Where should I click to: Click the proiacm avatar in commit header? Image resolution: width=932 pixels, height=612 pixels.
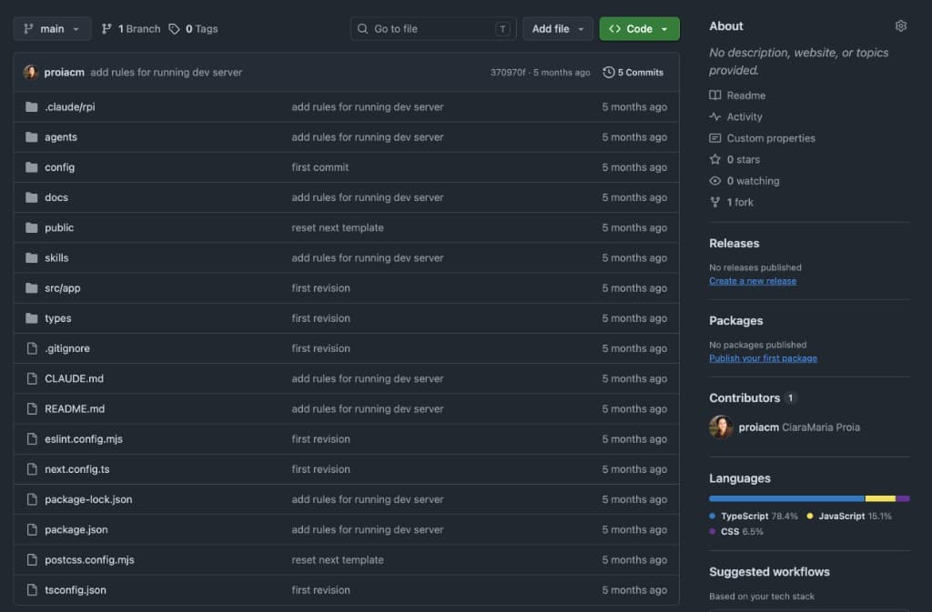coord(30,72)
